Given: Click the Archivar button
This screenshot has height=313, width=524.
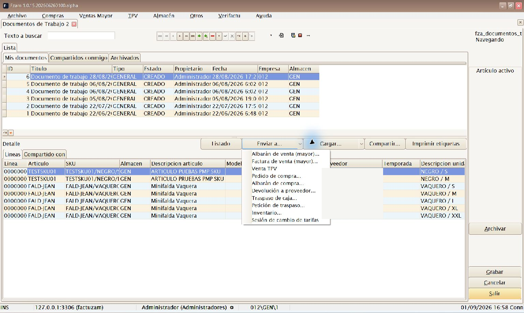Looking at the screenshot, I should point(495,229).
